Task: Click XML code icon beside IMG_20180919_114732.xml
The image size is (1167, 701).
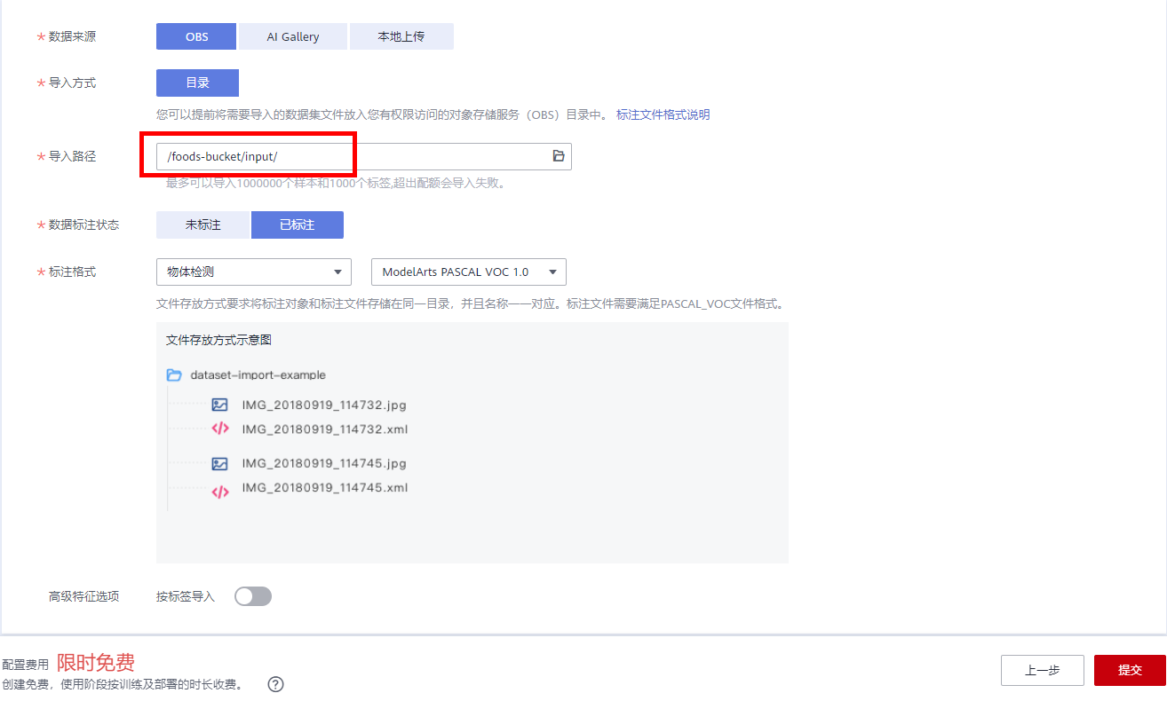Action: [219, 429]
